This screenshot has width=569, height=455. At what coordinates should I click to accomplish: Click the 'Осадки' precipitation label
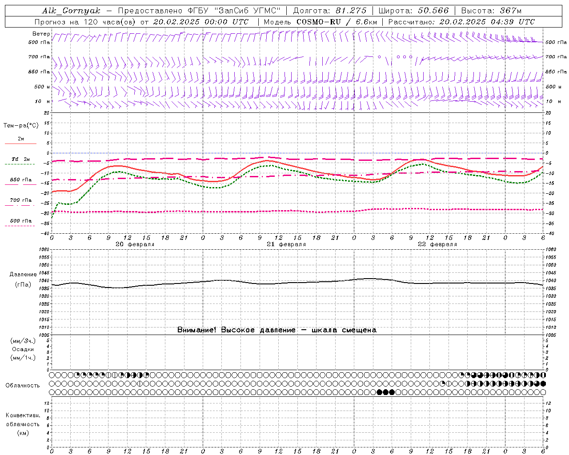(x=23, y=349)
